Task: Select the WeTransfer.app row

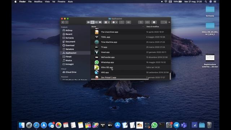Action: coord(131,57)
